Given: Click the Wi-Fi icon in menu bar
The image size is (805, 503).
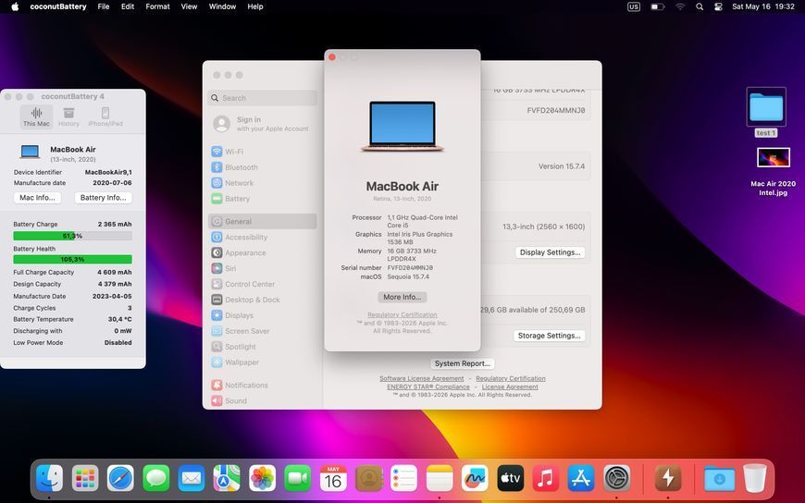Looking at the screenshot, I should pos(680,6).
